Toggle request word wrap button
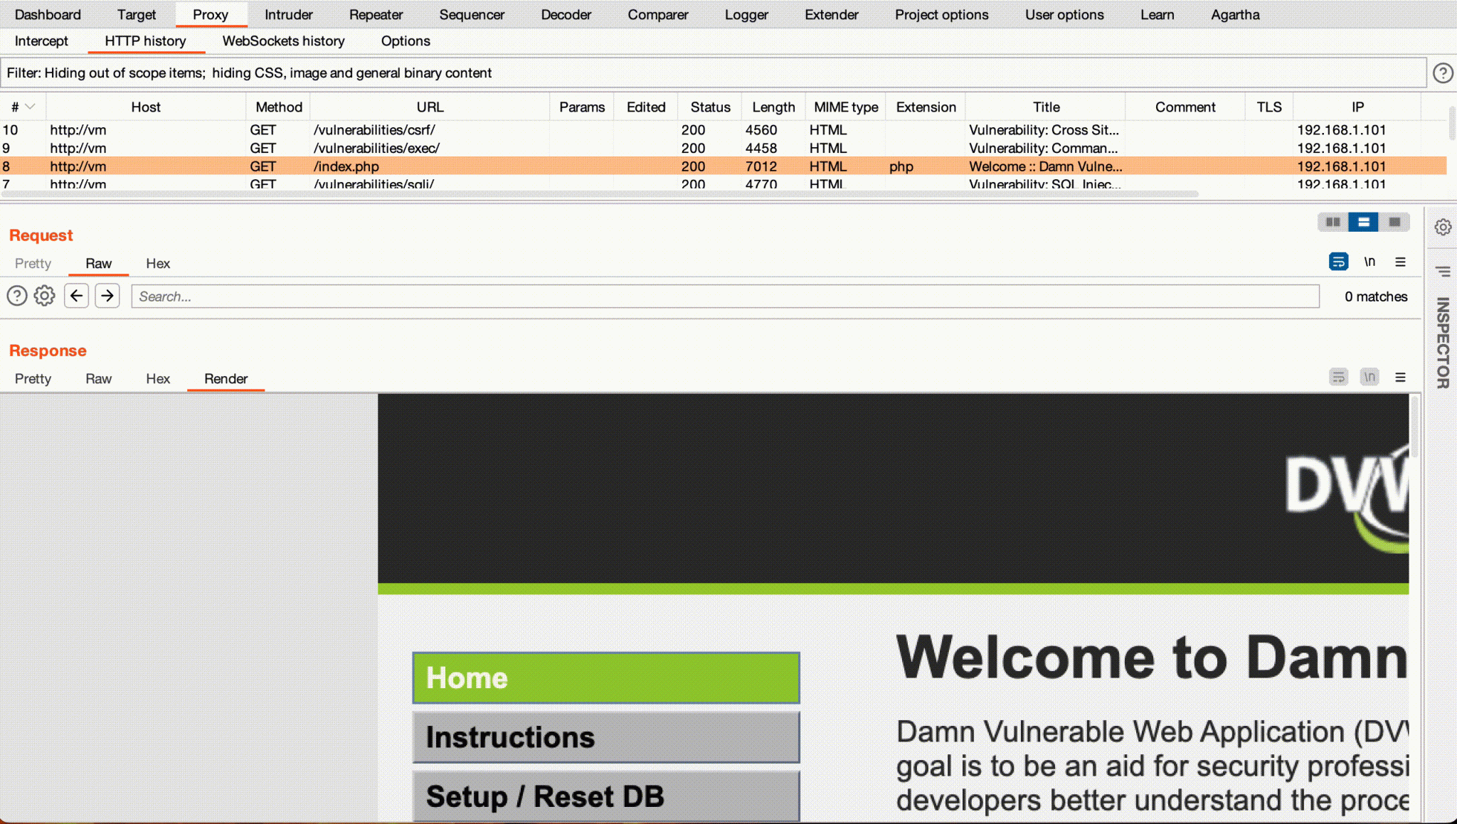Image resolution: width=1457 pixels, height=824 pixels. point(1338,262)
